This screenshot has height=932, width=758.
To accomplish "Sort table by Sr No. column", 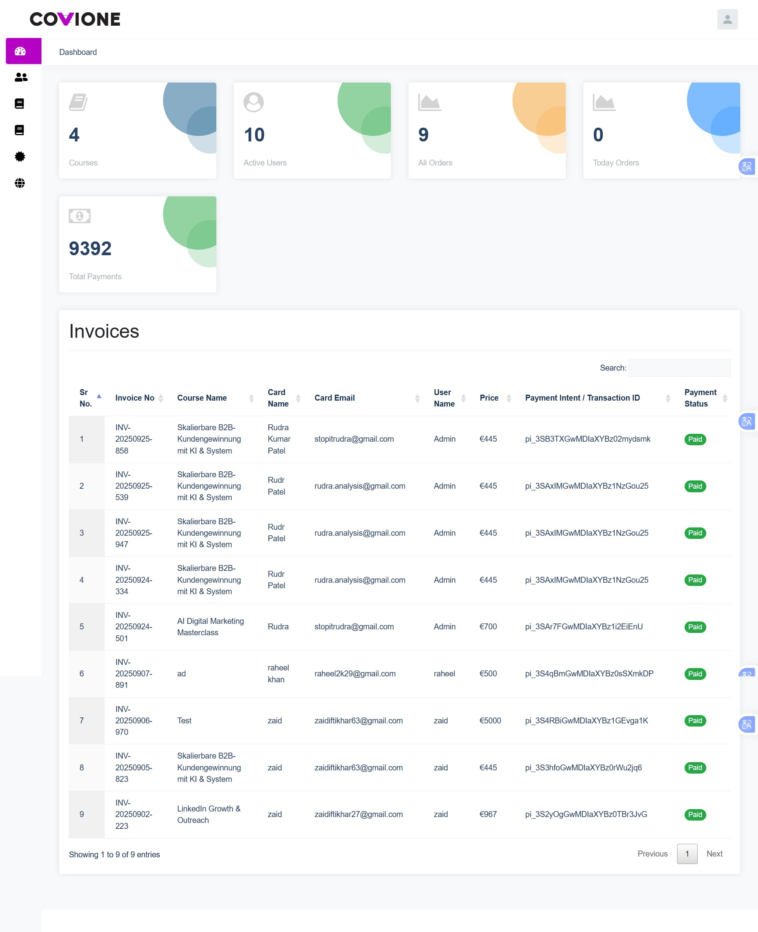I will (86, 397).
